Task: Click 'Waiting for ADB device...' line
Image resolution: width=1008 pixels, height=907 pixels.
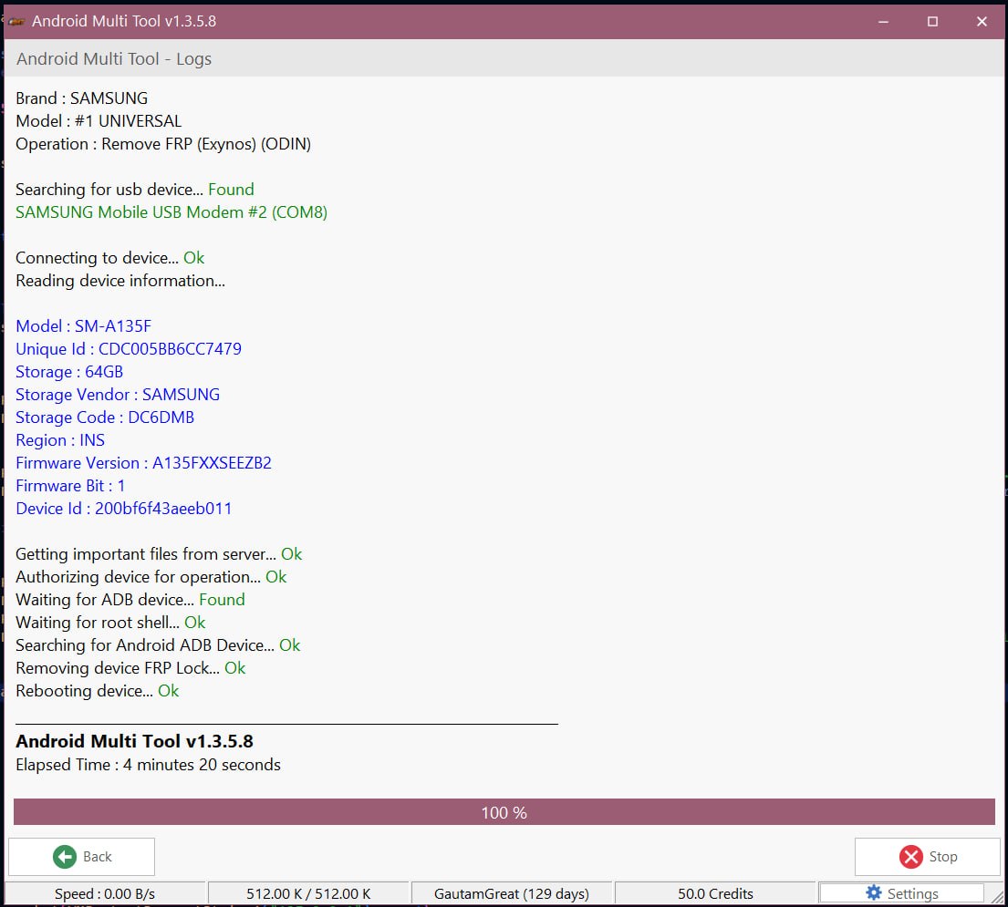Action: coord(130,599)
